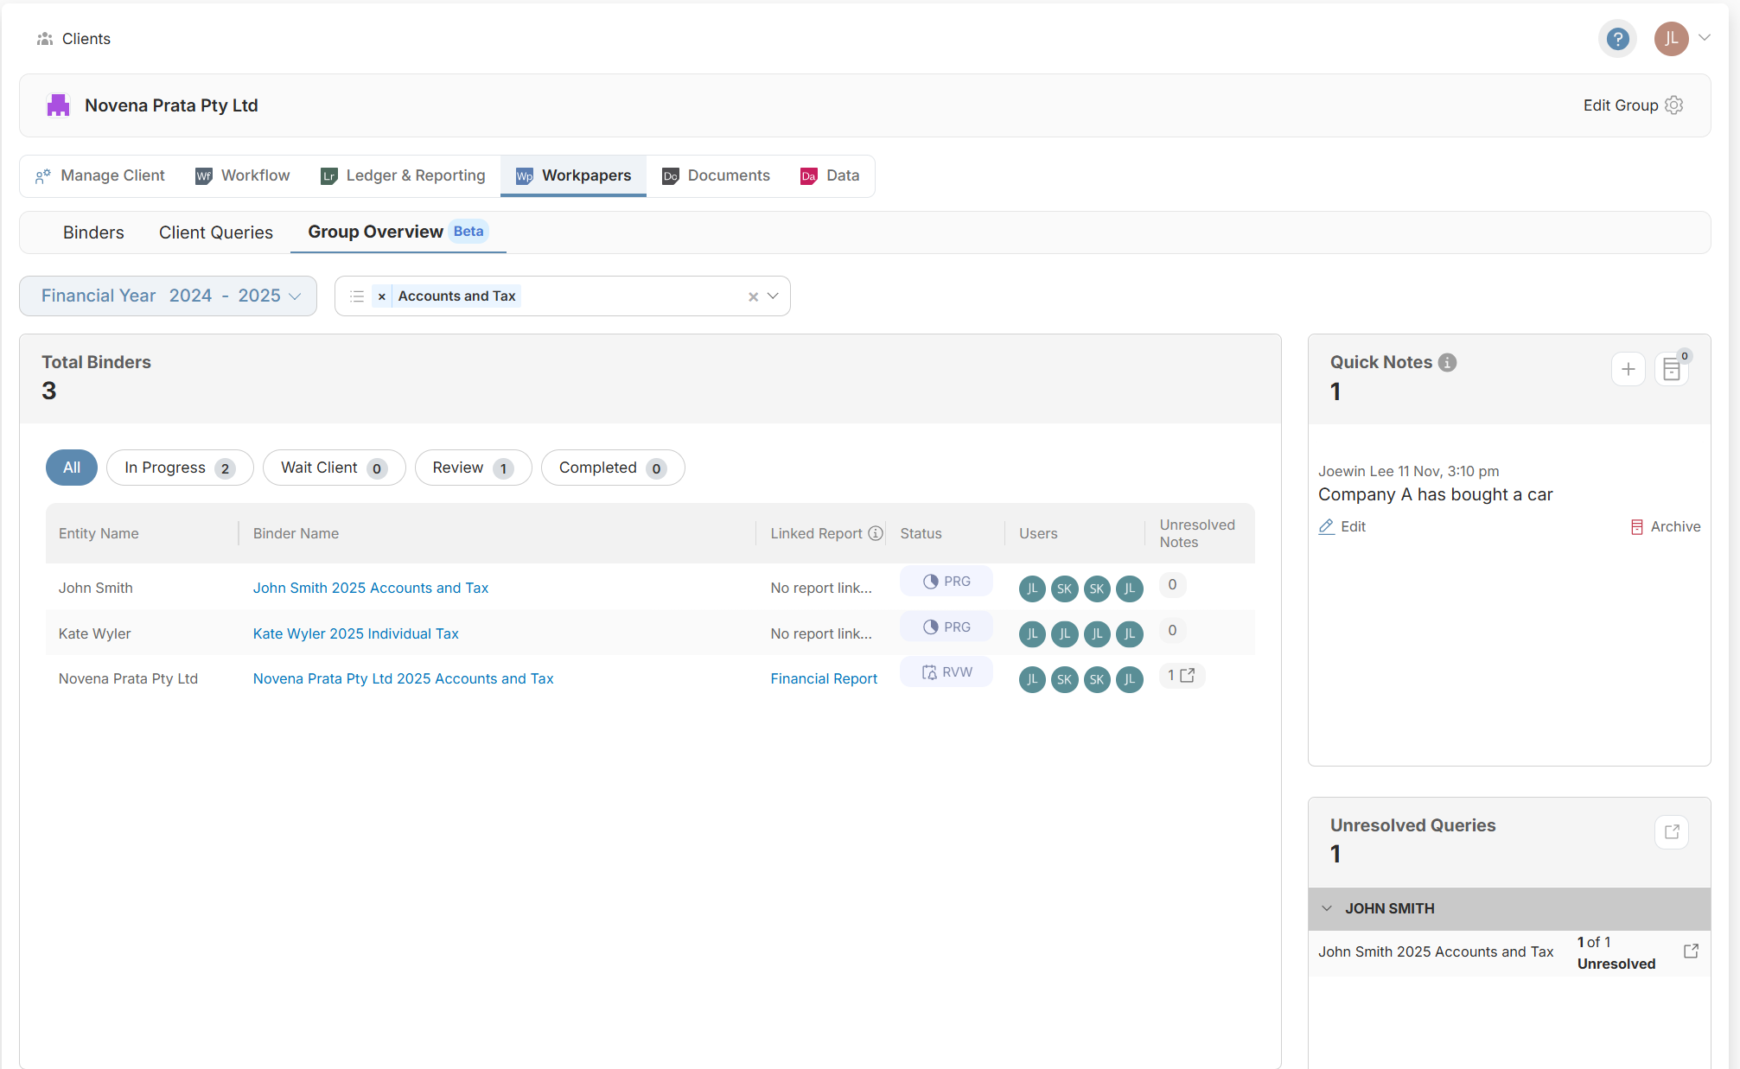Click the help question mark icon
Screen dimensions: 1740x1069
click(x=1617, y=39)
